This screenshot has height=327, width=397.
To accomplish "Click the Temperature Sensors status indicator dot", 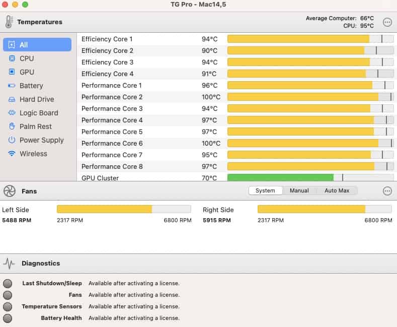I will pyautogui.click(x=8, y=307).
